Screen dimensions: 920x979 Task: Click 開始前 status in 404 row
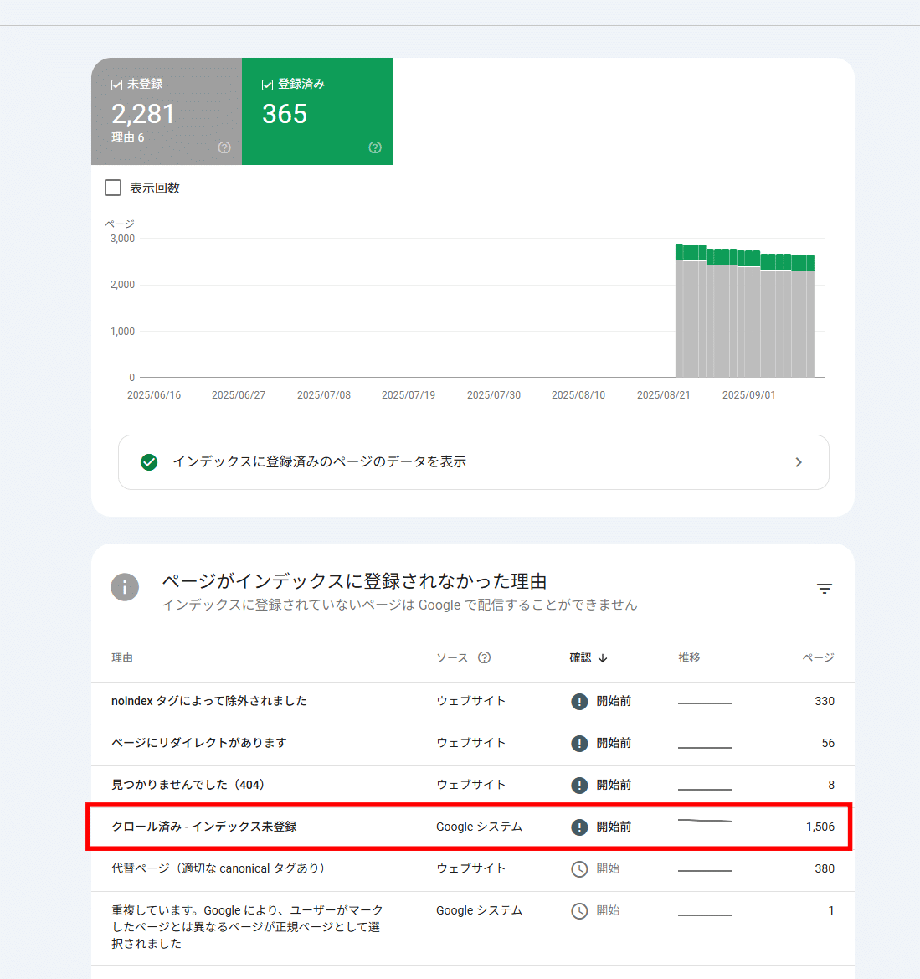click(614, 785)
